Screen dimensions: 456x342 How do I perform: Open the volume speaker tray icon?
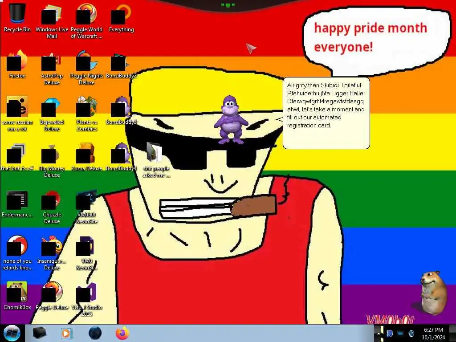coord(411,334)
